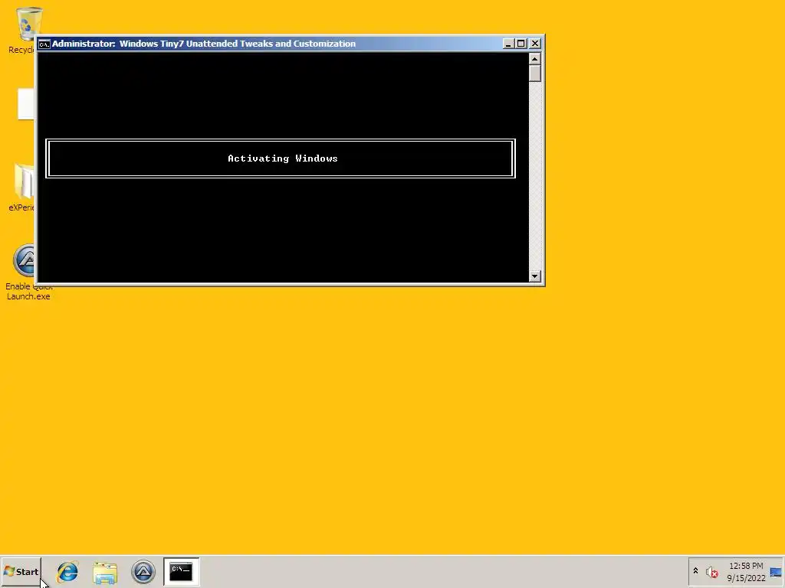The height and width of the screenshot is (588, 785).
Task: Click the console window system menu icon
Action: (44, 44)
